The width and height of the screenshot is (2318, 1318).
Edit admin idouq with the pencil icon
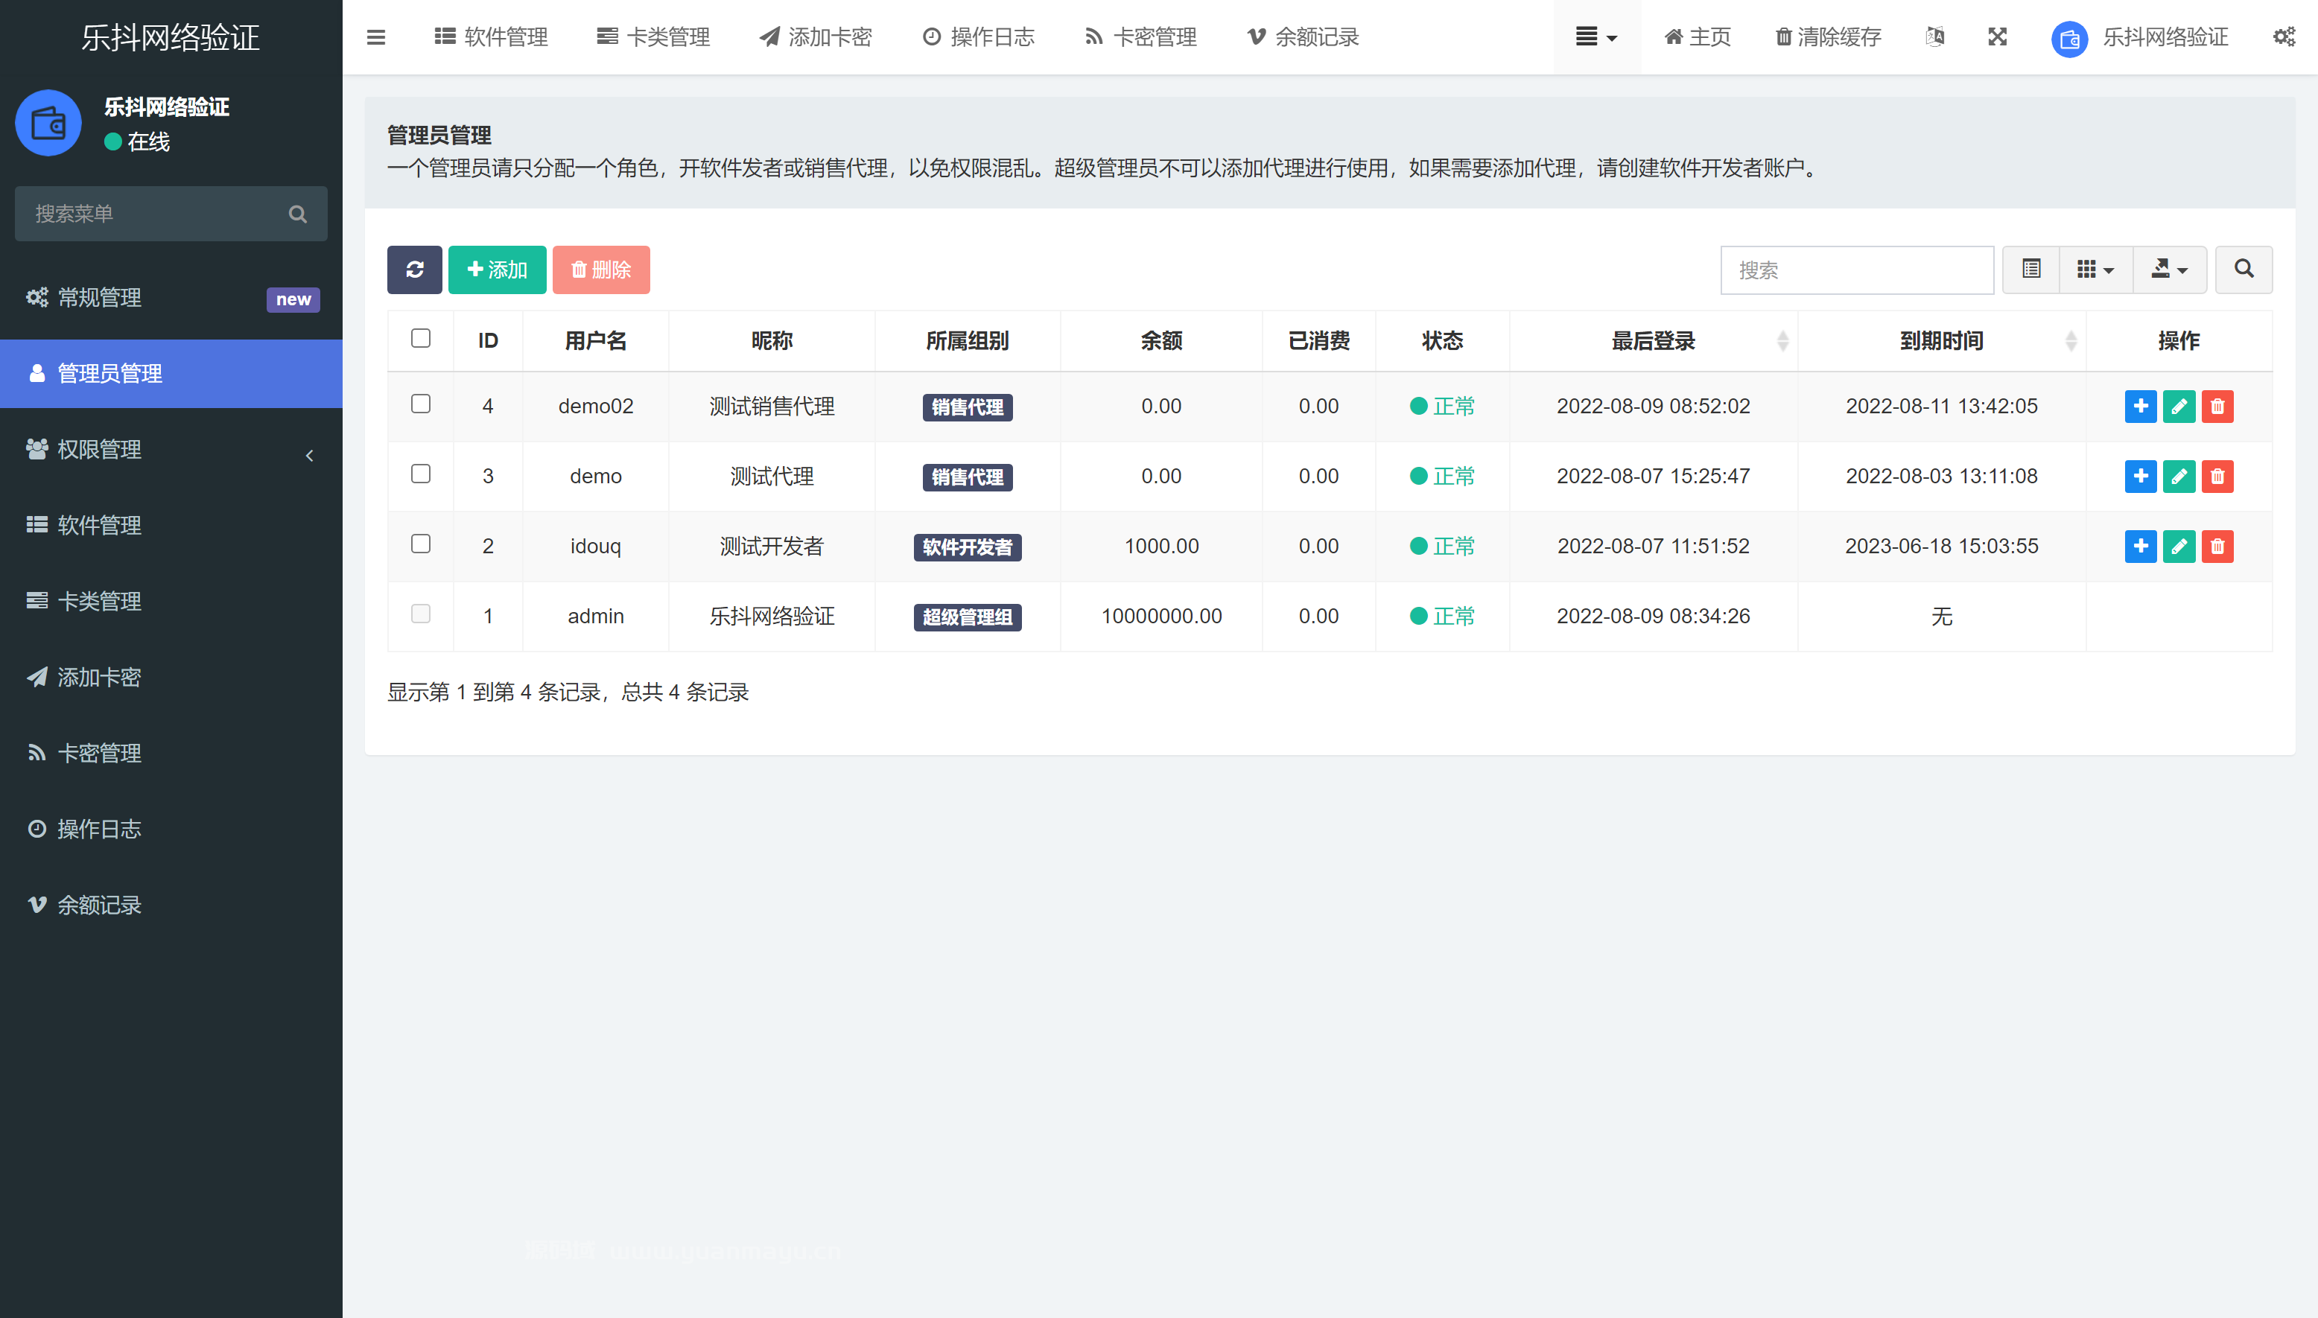[2179, 546]
